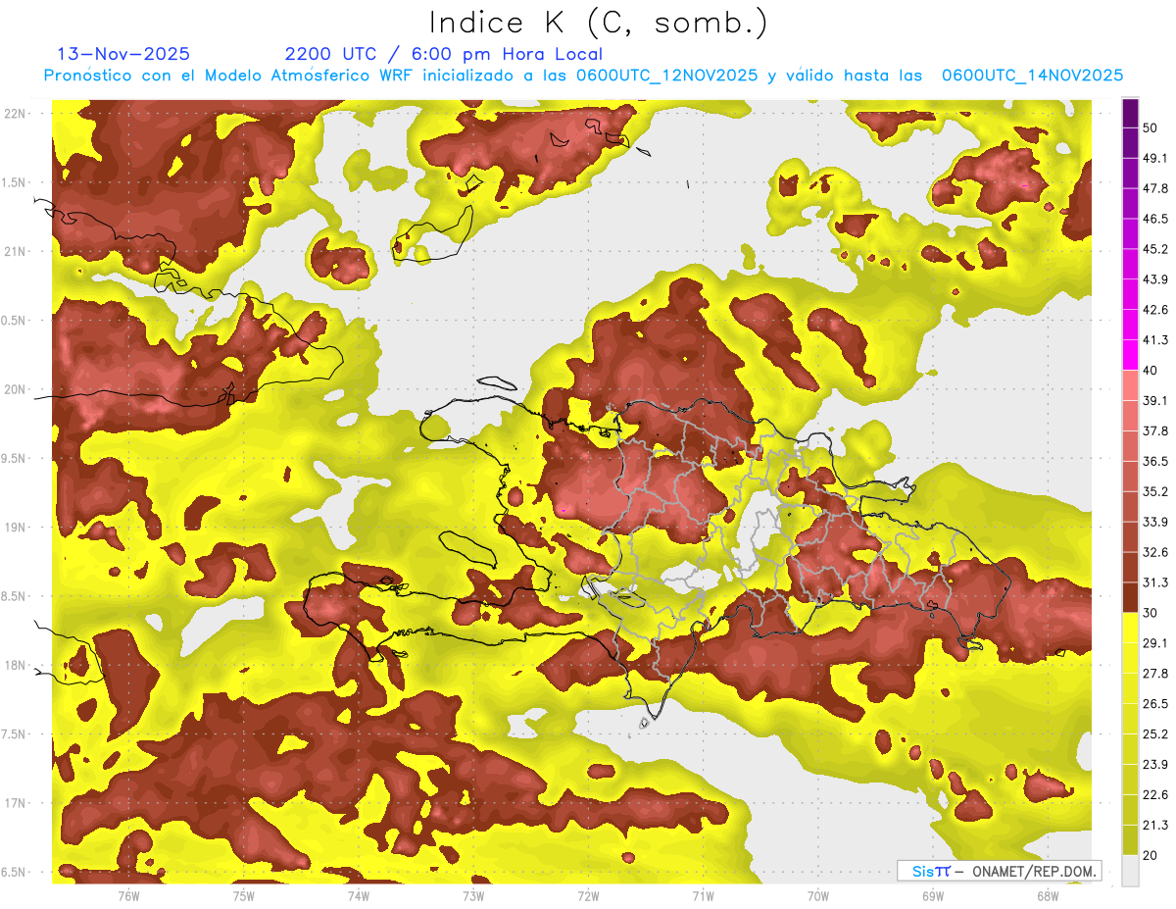The image size is (1176, 909).
Task: Click the colorbar value '47.8'
Action: pos(1155,188)
